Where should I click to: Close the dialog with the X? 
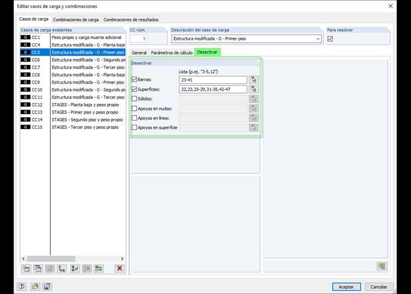390,6
